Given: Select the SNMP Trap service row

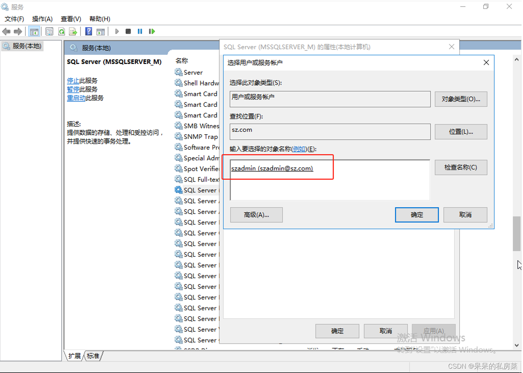Looking at the screenshot, I should (x=197, y=136).
